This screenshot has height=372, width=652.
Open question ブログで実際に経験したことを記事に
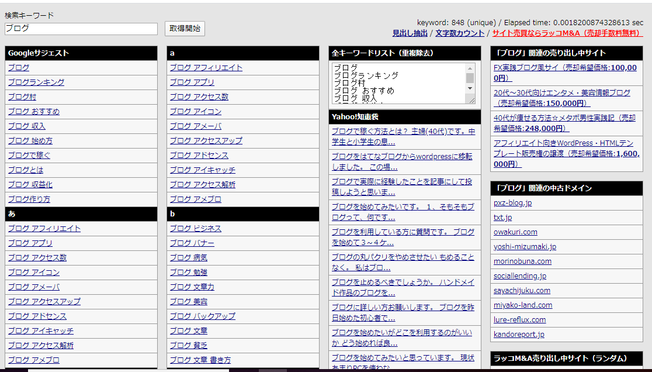pyautogui.click(x=402, y=187)
